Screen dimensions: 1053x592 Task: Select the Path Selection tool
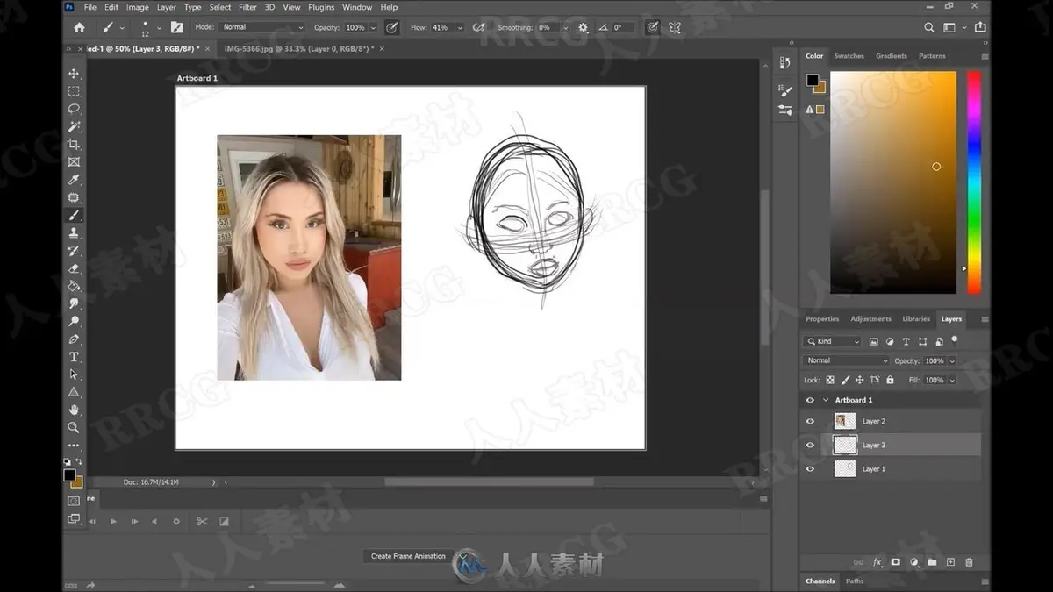coord(74,374)
